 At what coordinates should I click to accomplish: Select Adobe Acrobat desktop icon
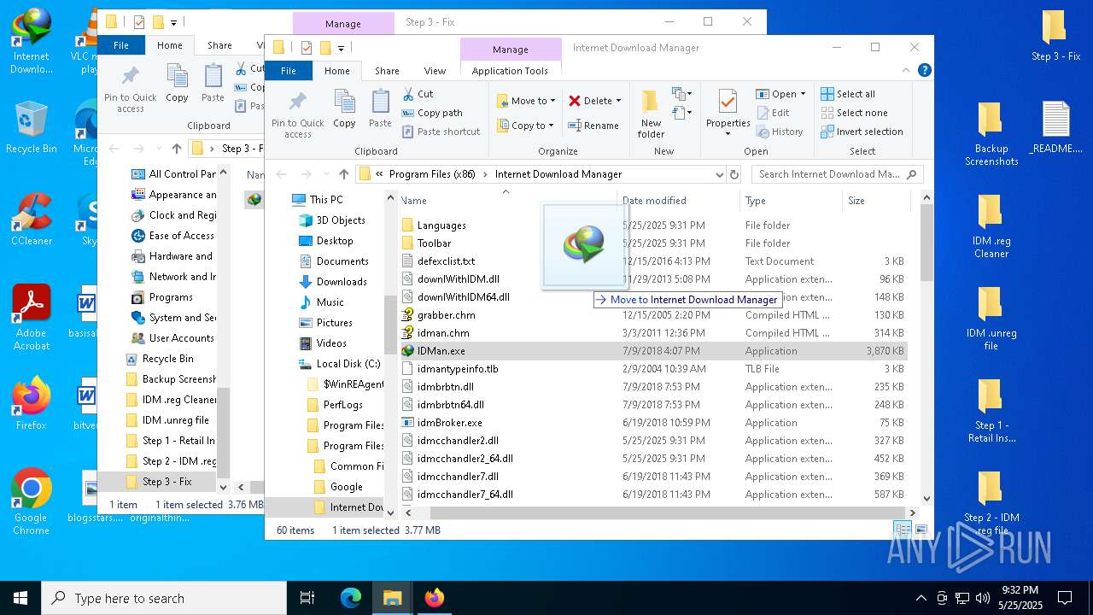point(32,318)
